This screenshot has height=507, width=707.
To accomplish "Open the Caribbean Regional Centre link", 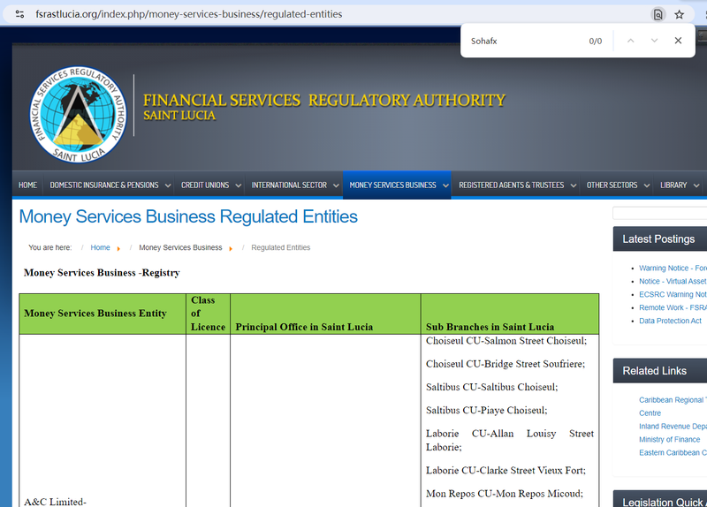I will (672, 406).
